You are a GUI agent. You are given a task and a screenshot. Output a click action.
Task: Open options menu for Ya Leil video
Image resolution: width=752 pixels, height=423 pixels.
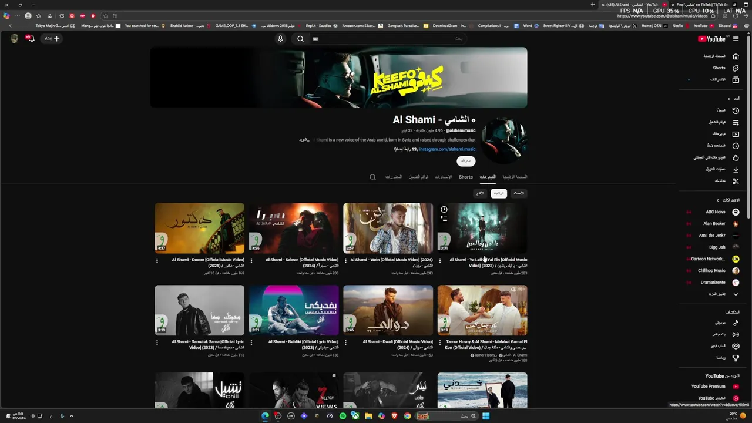coord(439,261)
